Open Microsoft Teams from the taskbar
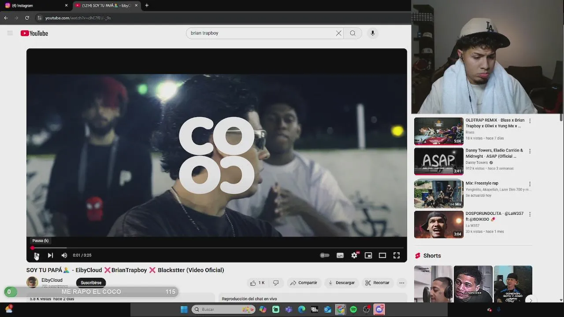This screenshot has width=564, height=317. coord(289,310)
